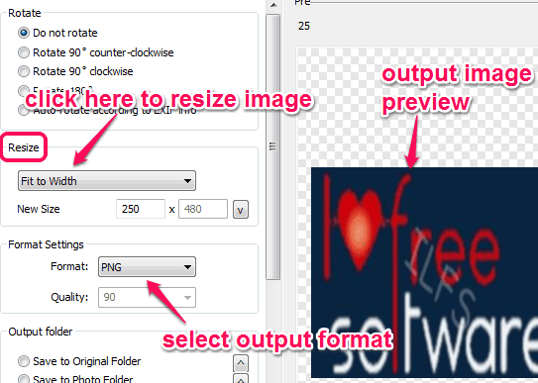Open the Fit to Width resize dropdown
This screenshot has height=383, width=538.
107,180
